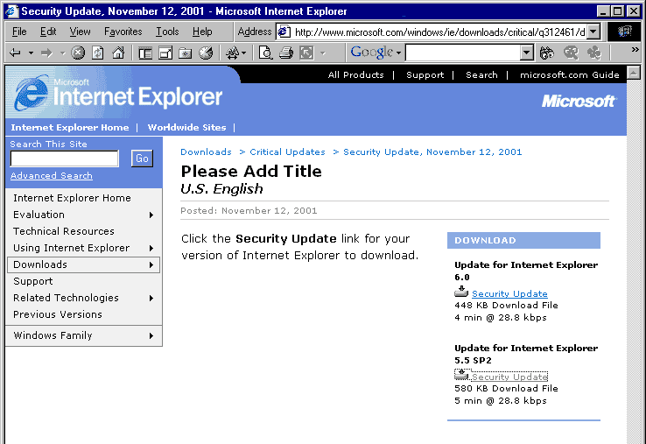Click the Print printer icon
The width and height of the screenshot is (646, 444).
point(286,53)
